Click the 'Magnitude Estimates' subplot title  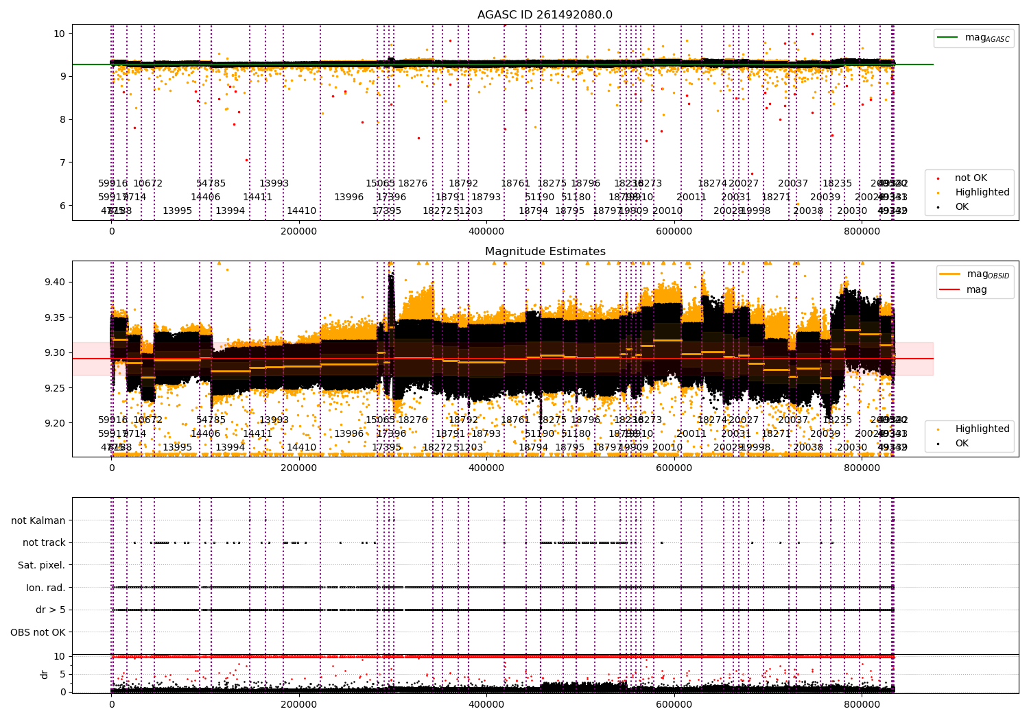tap(545, 252)
